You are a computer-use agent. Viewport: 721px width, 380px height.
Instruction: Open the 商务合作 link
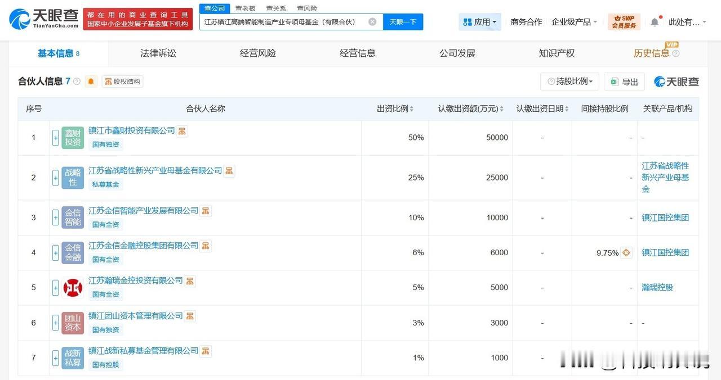(527, 22)
